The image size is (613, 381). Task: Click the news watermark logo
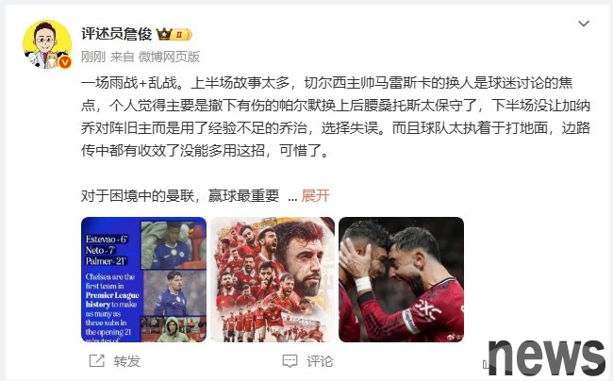tap(547, 357)
